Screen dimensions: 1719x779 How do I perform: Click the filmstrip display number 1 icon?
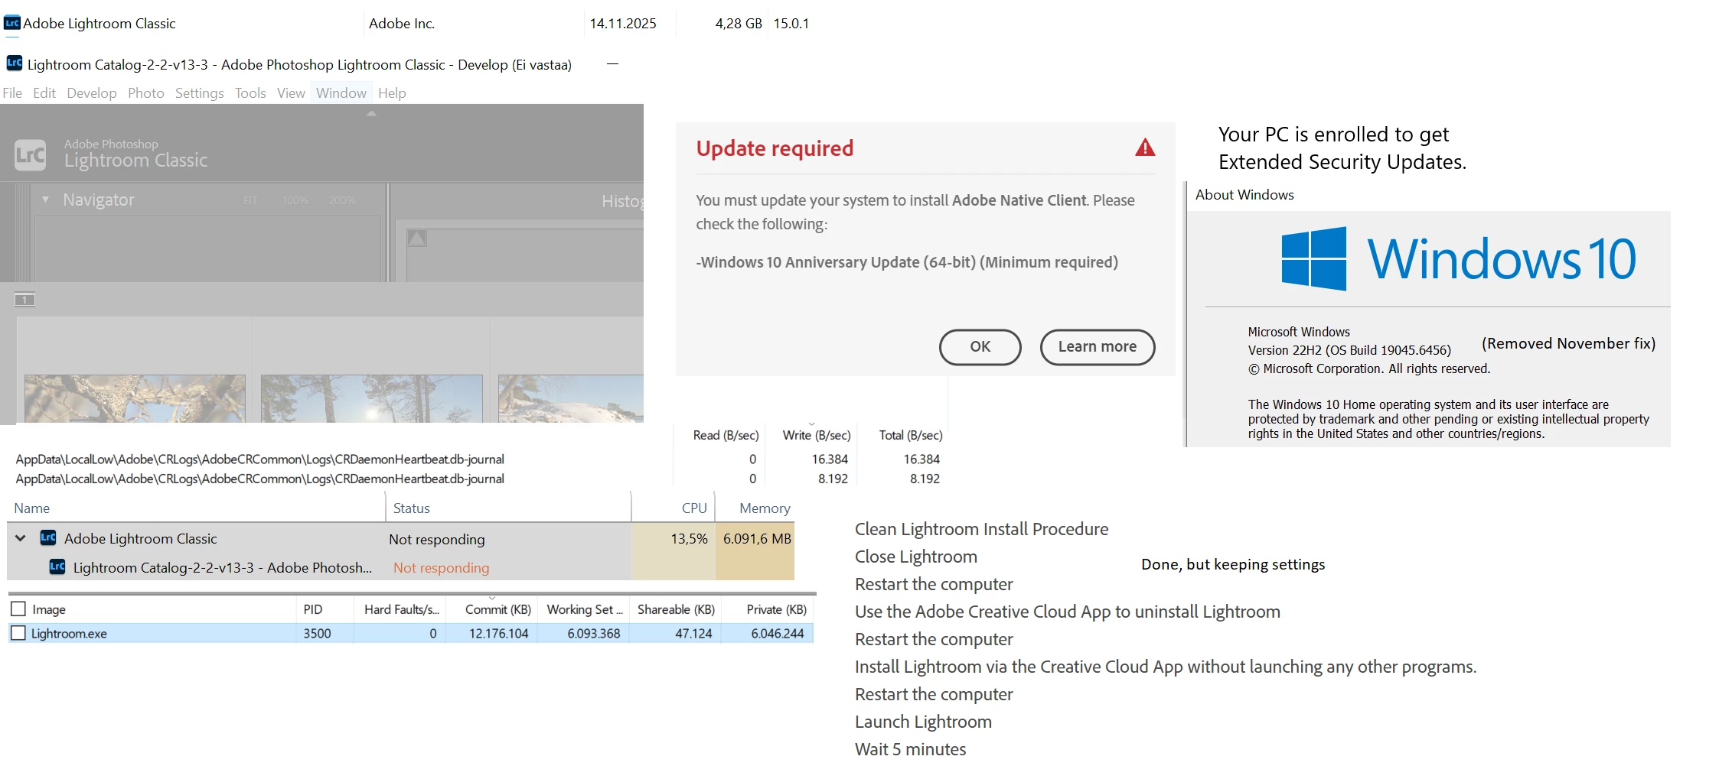24,300
